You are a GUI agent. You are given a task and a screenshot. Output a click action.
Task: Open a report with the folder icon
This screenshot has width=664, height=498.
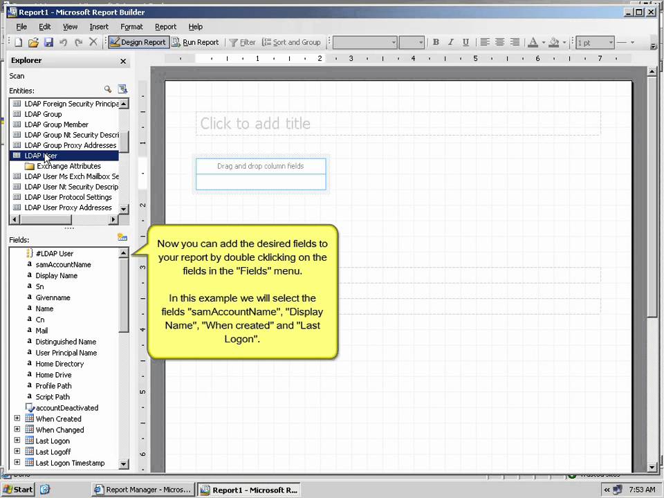(33, 42)
